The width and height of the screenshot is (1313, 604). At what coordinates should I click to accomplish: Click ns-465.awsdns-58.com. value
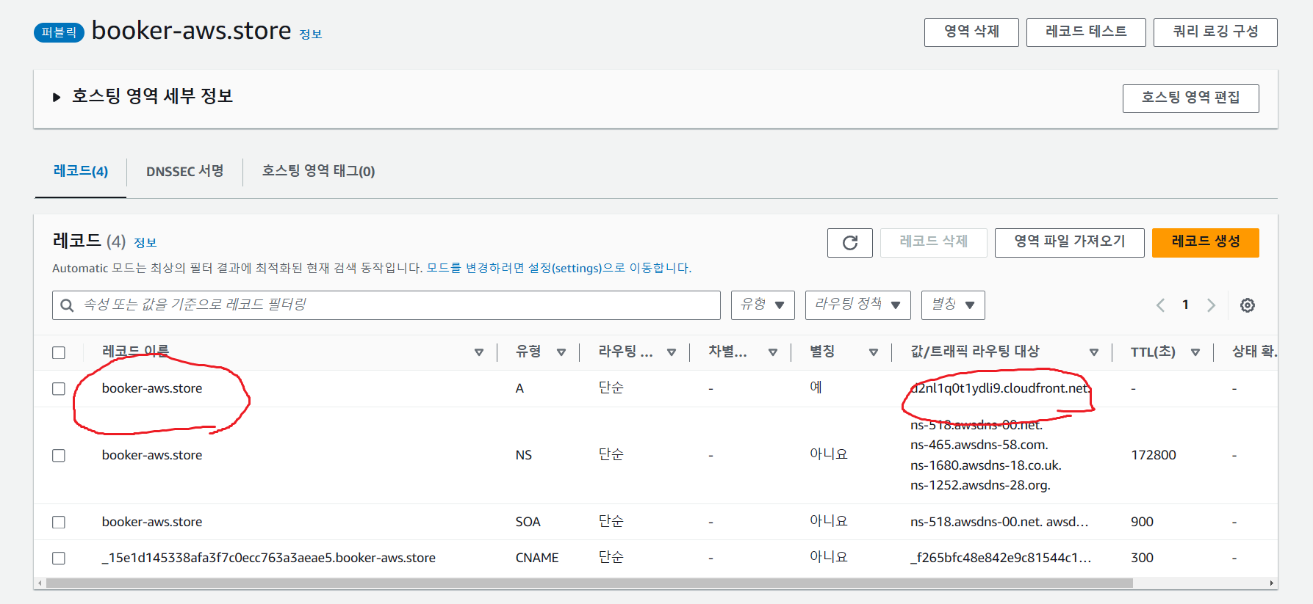pyautogui.click(x=979, y=445)
